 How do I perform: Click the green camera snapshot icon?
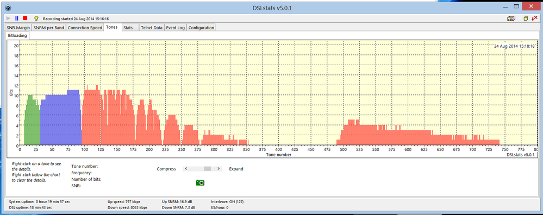200,182
